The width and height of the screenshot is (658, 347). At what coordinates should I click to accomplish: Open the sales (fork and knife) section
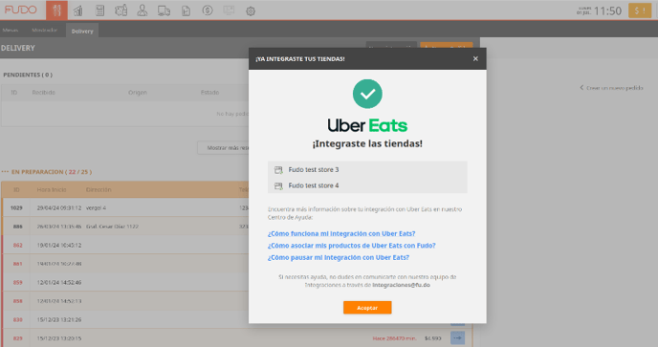pos(56,11)
